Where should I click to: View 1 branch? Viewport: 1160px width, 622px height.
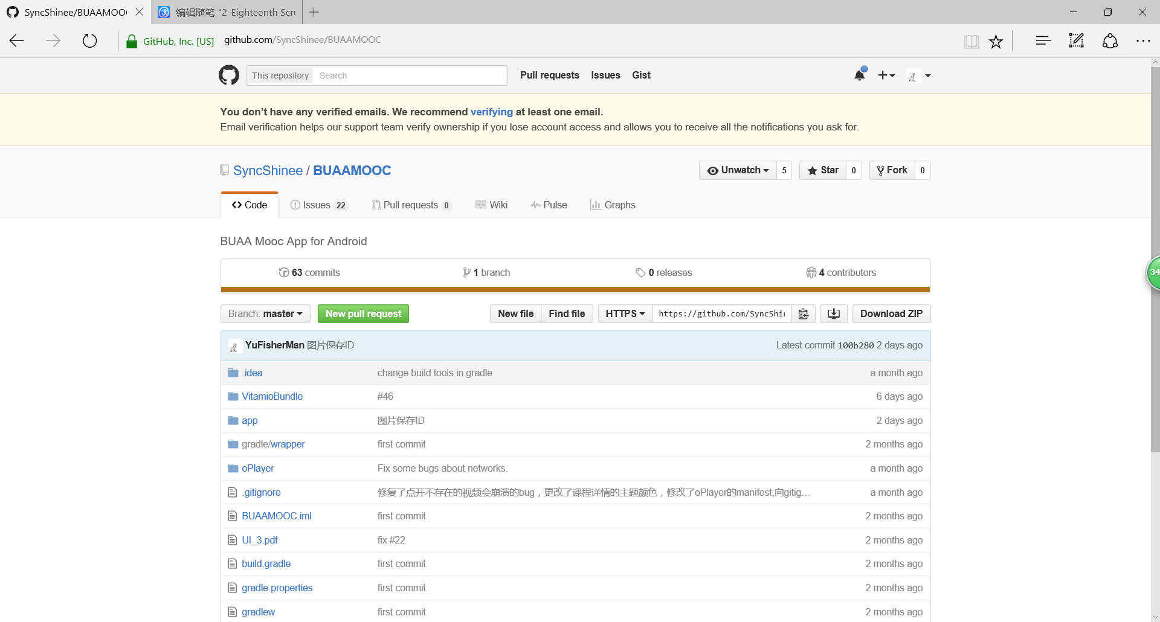click(x=486, y=273)
